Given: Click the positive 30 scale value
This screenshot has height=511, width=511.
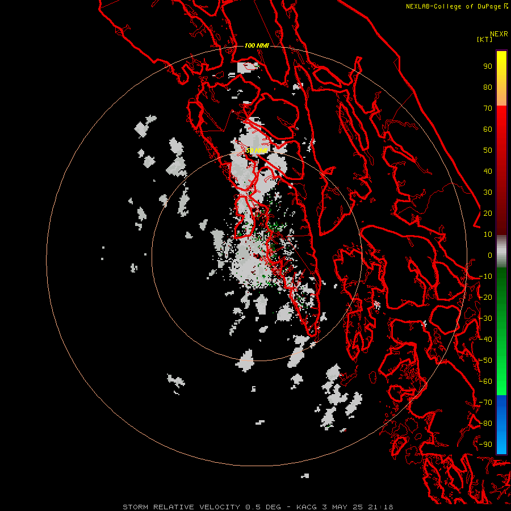Looking at the screenshot, I should [488, 192].
